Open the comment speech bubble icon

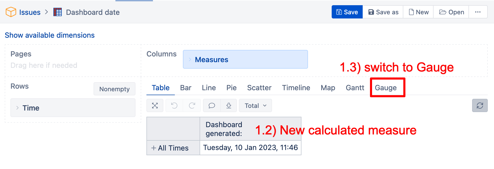tap(212, 106)
